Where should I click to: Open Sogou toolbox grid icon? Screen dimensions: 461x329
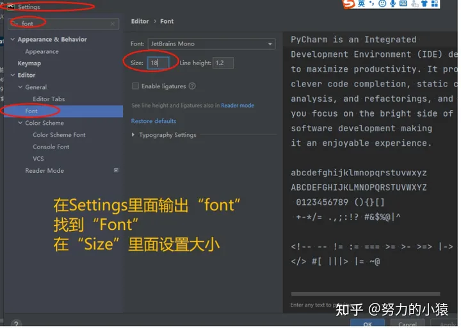[435, 4]
